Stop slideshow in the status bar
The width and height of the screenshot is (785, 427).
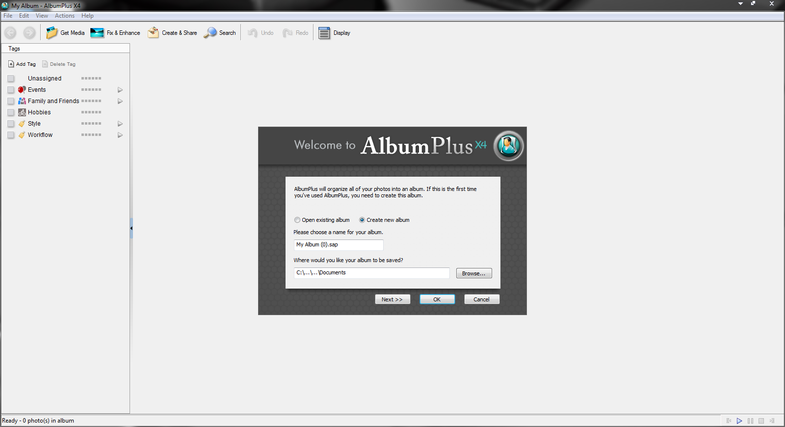(761, 421)
